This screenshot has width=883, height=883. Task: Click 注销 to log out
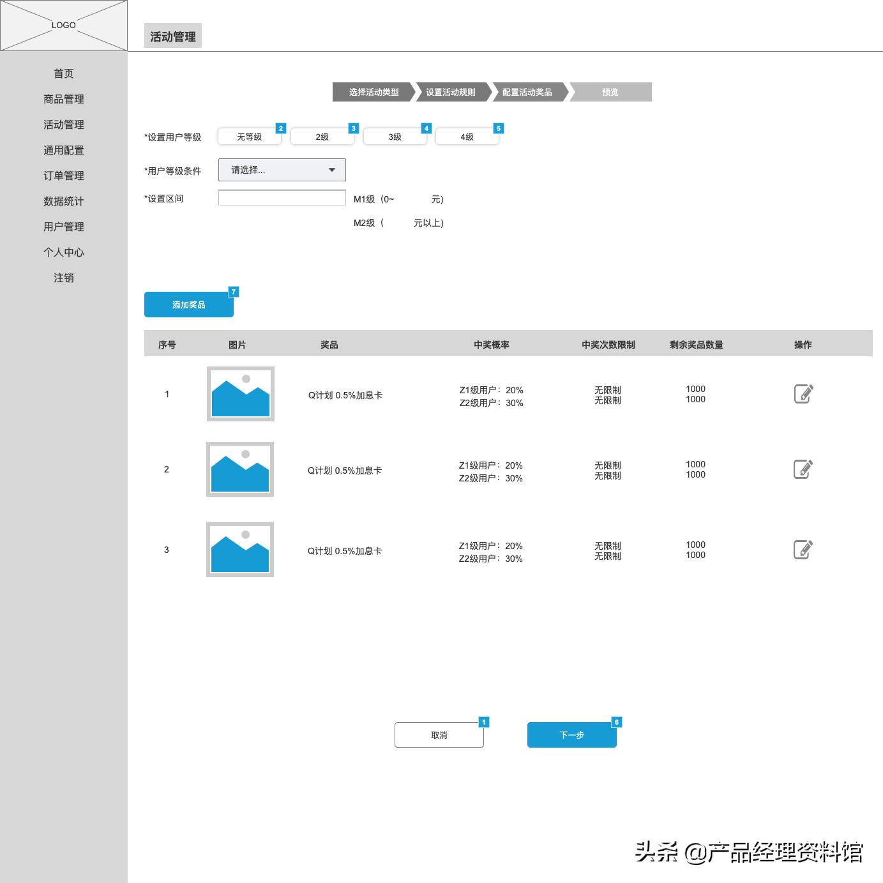(x=64, y=278)
